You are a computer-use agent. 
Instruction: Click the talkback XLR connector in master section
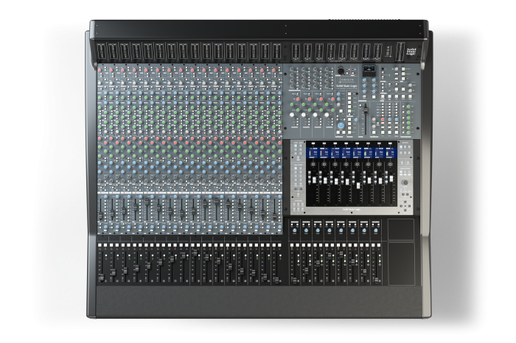point(341,72)
